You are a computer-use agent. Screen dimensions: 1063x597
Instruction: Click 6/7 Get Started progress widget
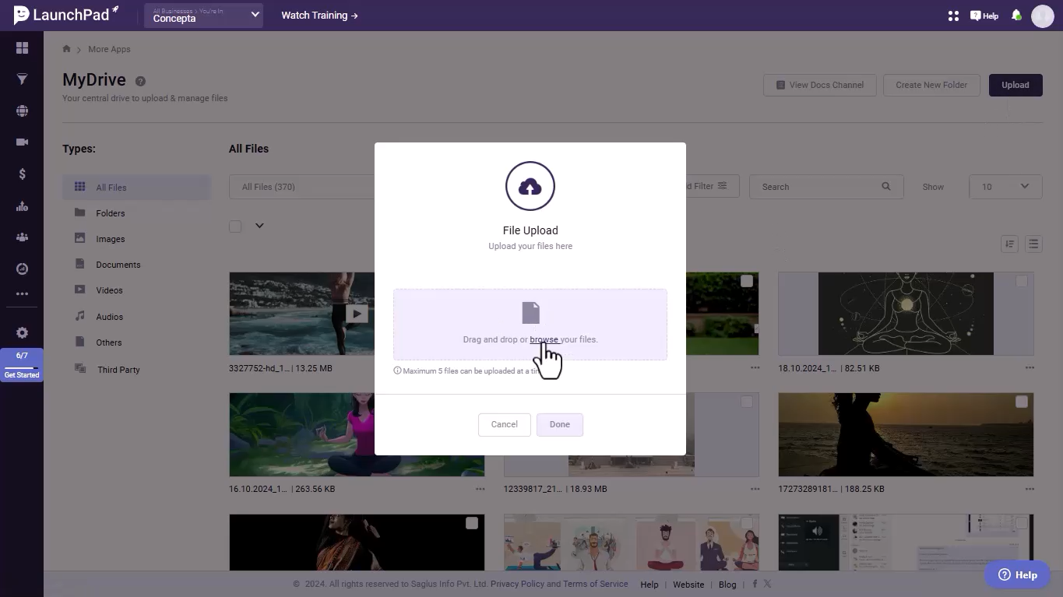(22, 365)
